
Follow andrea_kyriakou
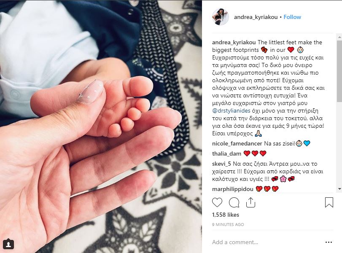point(292,17)
